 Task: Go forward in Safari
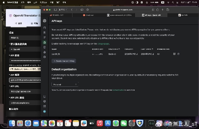click(76, 10)
